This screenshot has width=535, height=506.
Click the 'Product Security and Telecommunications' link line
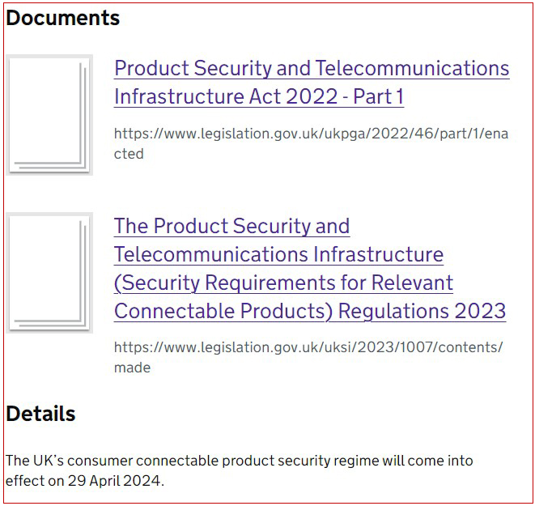[x=312, y=68]
